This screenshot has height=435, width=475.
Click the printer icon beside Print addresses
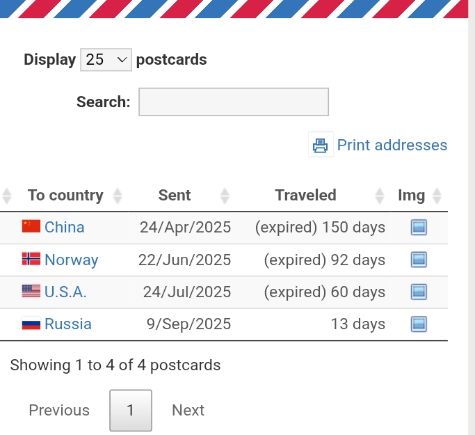click(x=320, y=145)
